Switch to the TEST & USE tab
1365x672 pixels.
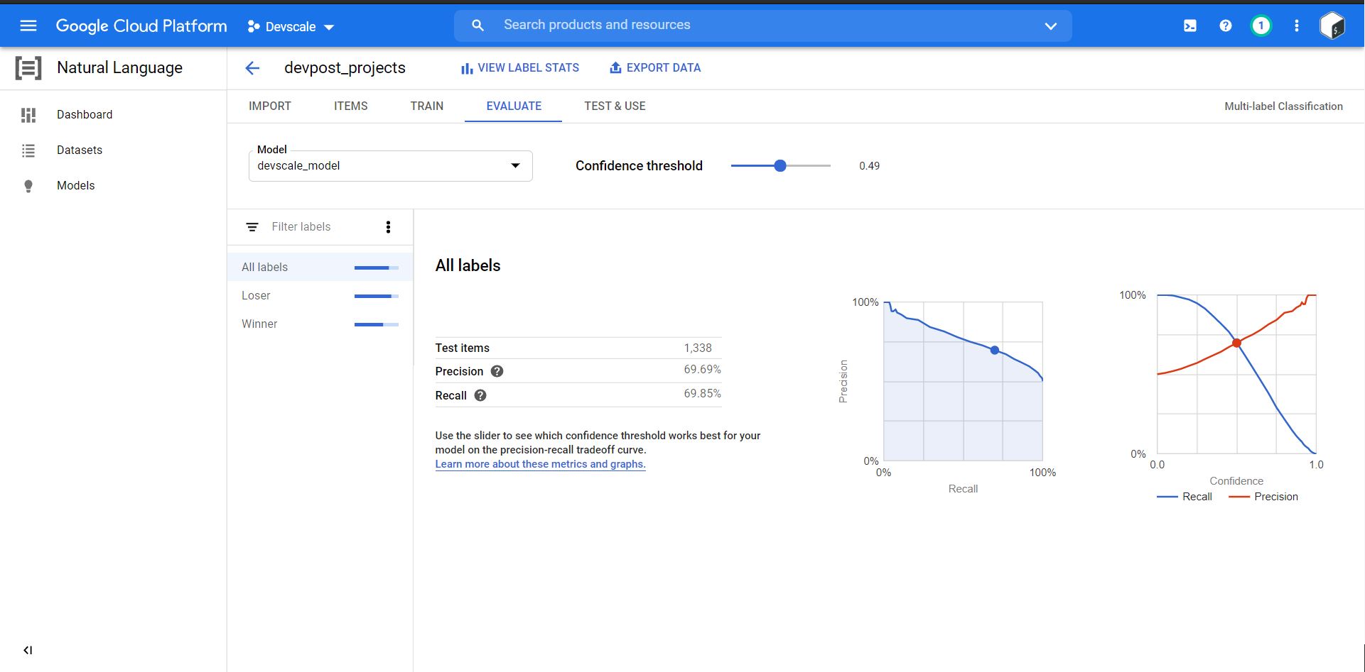point(615,106)
